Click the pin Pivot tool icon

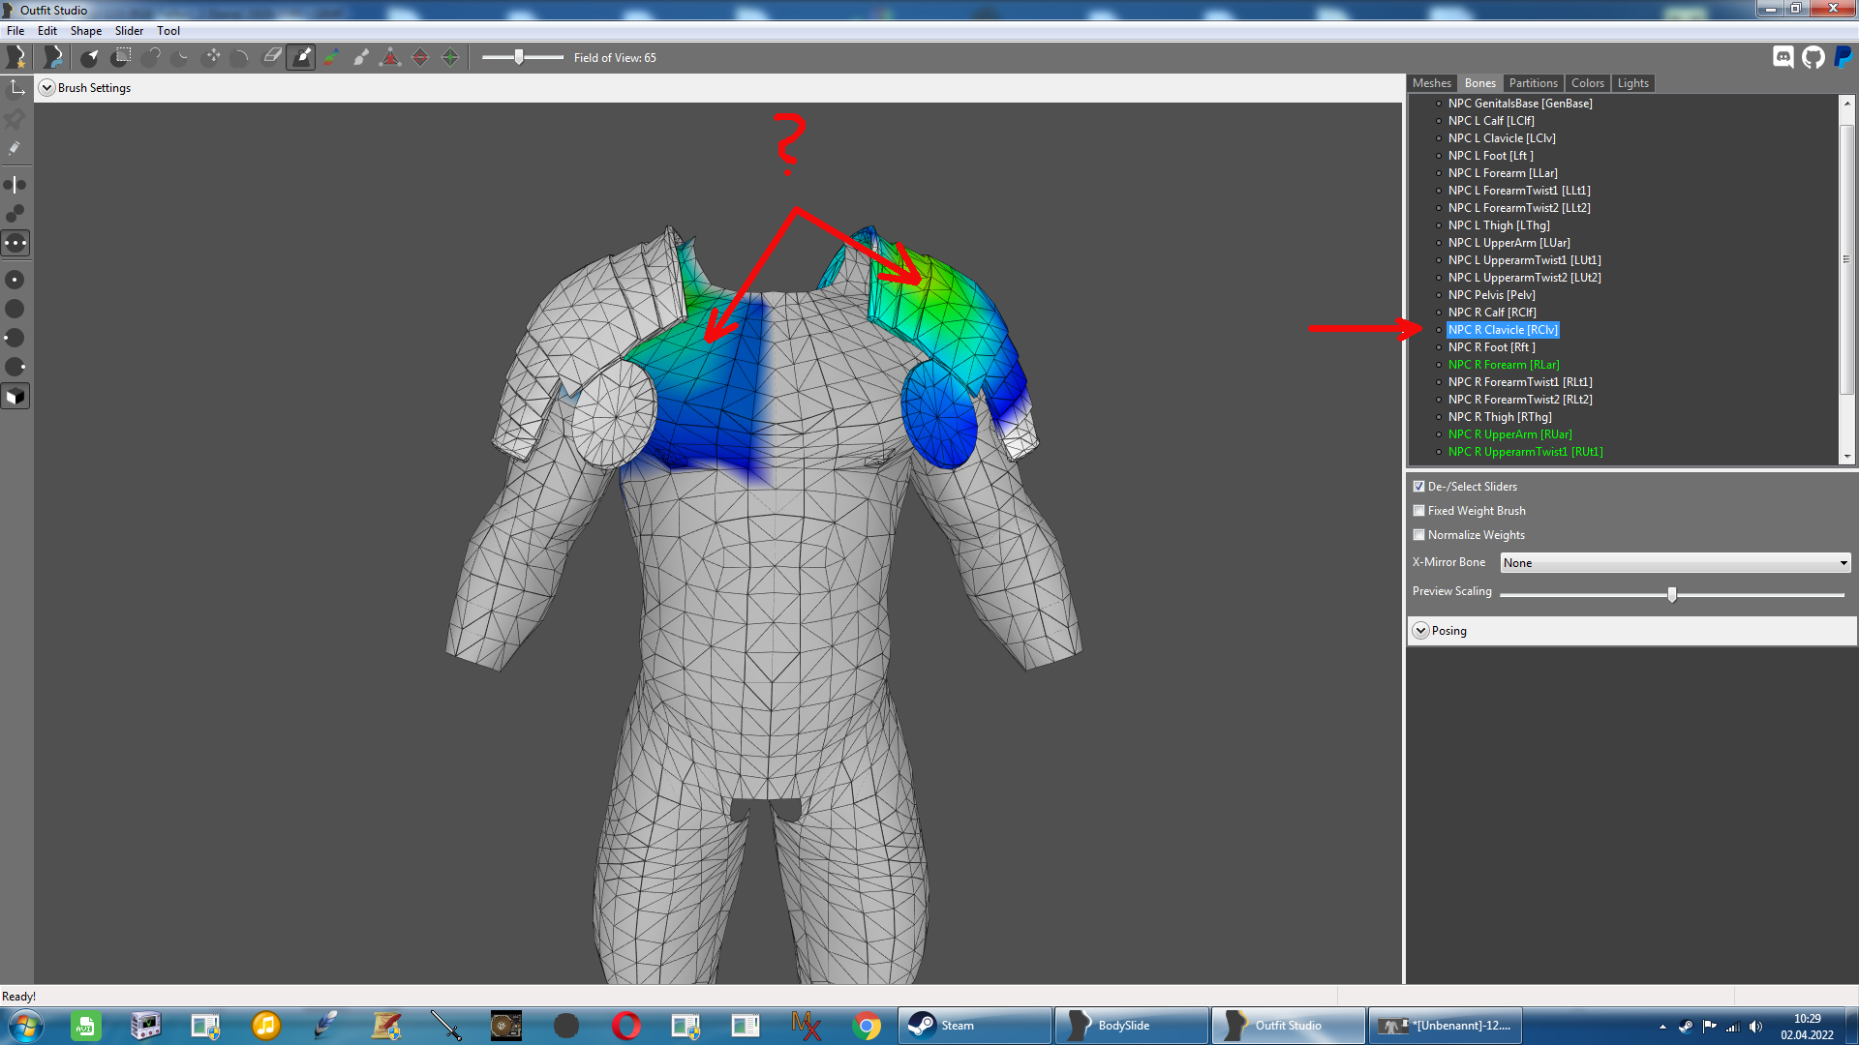(15, 119)
